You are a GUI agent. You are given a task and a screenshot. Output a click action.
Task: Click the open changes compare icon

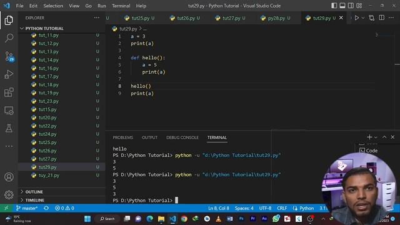372,18
